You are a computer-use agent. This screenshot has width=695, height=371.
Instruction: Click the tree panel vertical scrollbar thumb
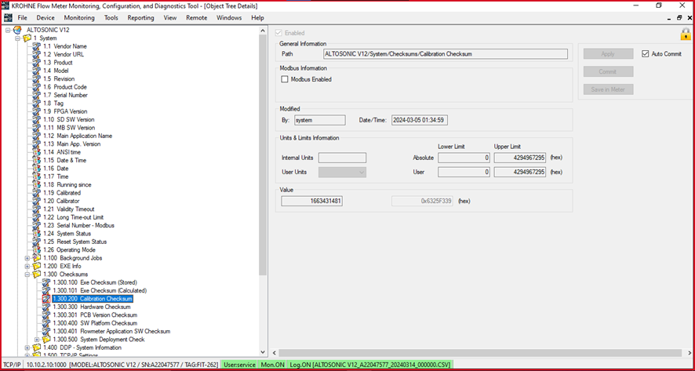pos(263,155)
